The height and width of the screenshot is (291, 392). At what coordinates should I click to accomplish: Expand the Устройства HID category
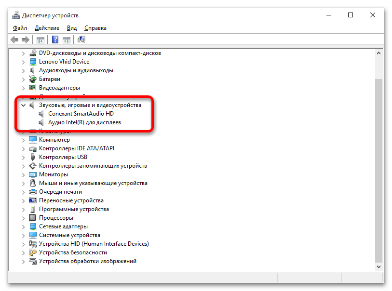(x=23, y=244)
